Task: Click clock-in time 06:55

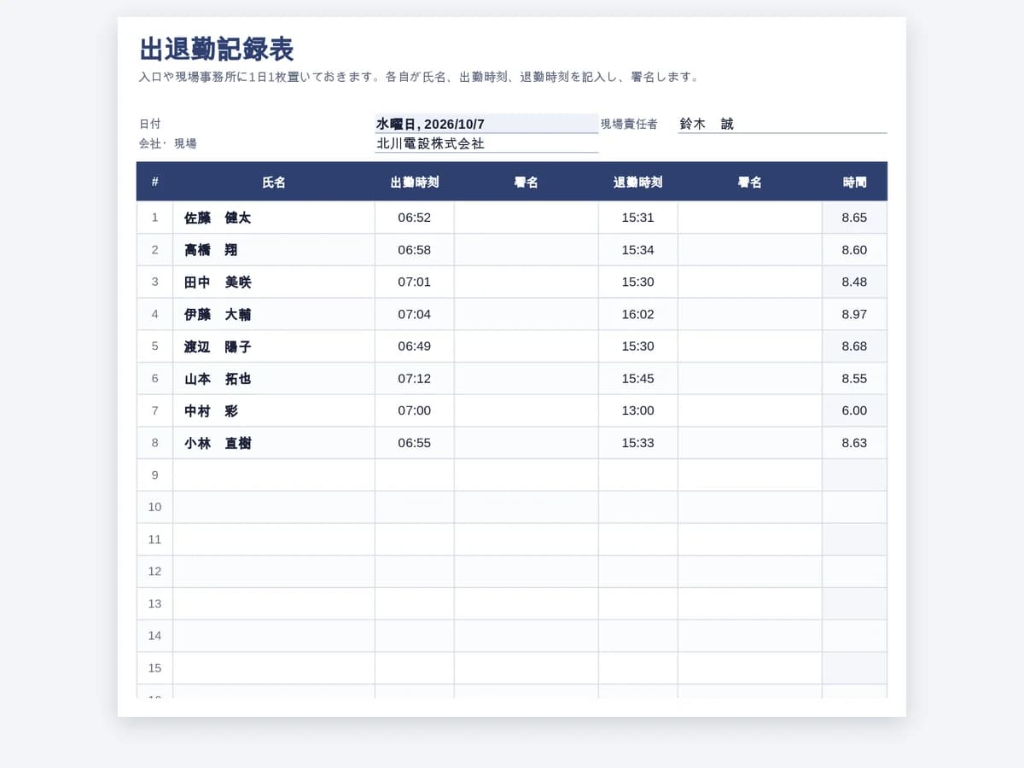Action: pyautogui.click(x=415, y=443)
